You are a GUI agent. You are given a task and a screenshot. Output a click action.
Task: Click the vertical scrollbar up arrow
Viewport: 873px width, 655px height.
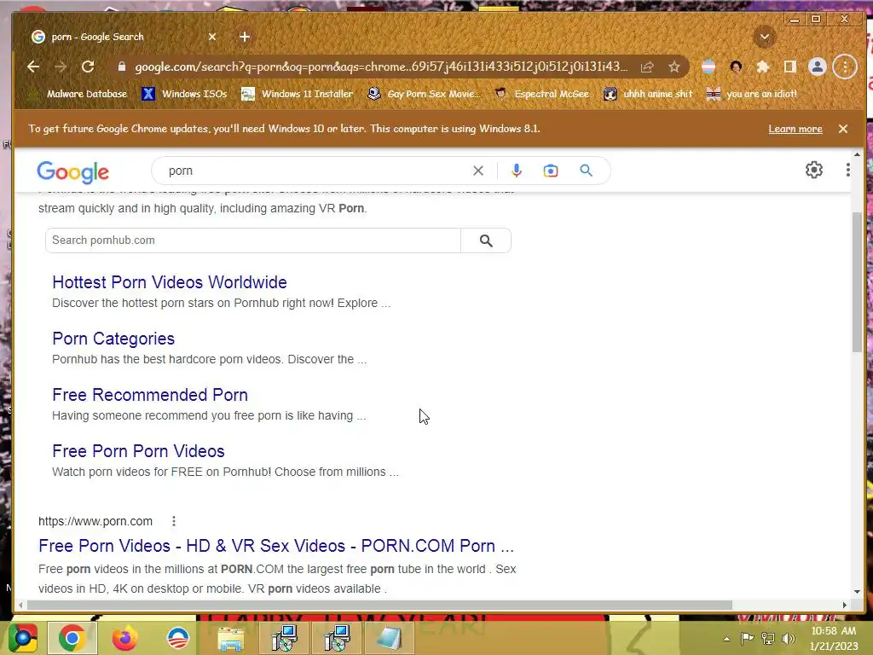pos(857,155)
